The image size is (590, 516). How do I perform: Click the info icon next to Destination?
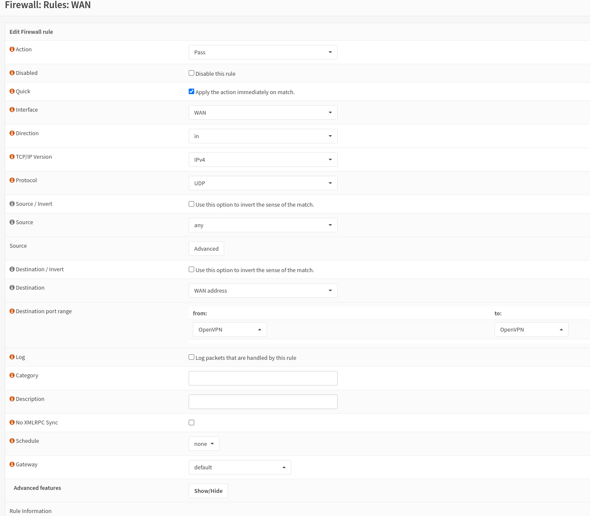tap(12, 287)
